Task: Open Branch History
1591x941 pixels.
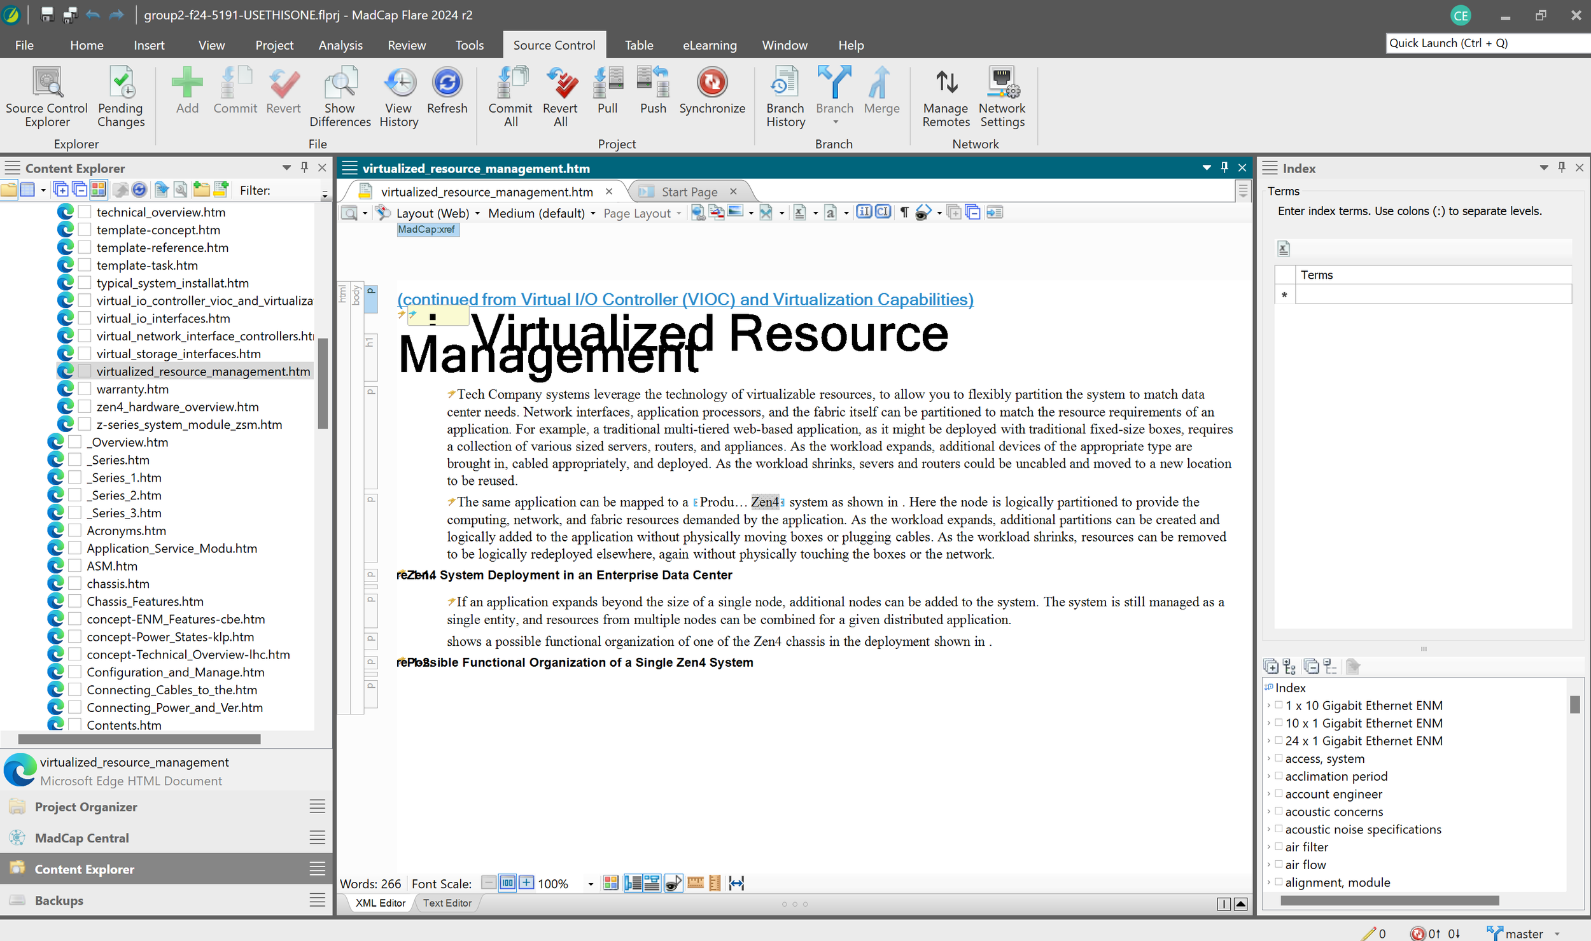Action: pyautogui.click(x=785, y=97)
